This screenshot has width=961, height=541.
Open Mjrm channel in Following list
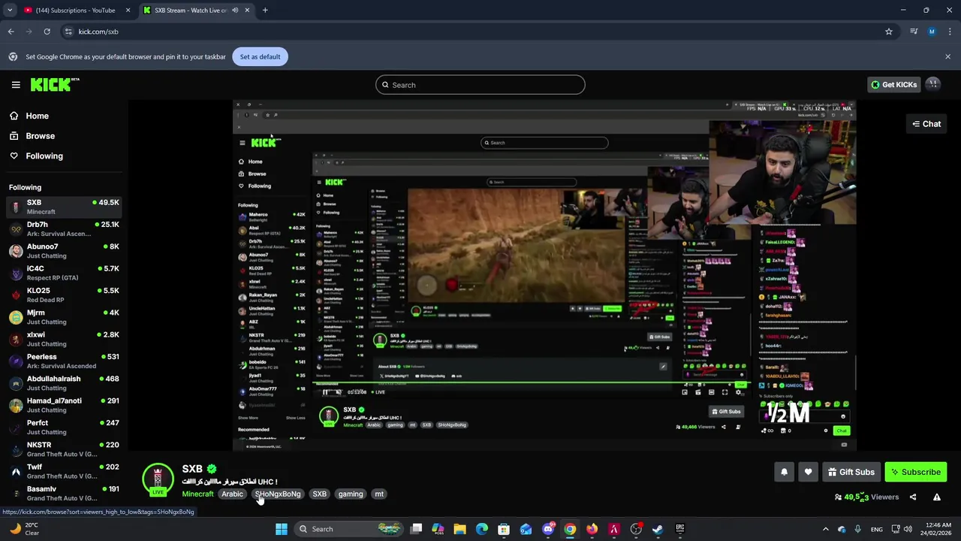click(x=65, y=317)
